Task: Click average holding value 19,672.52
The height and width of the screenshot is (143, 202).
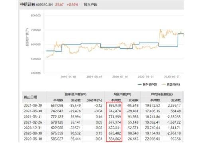Action: tap(153, 106)
